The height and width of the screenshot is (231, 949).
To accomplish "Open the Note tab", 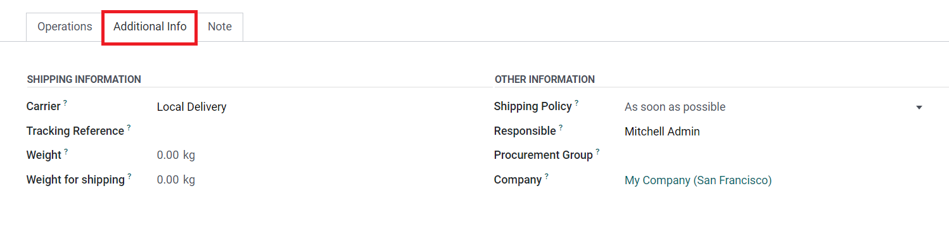I will (220, 27).
